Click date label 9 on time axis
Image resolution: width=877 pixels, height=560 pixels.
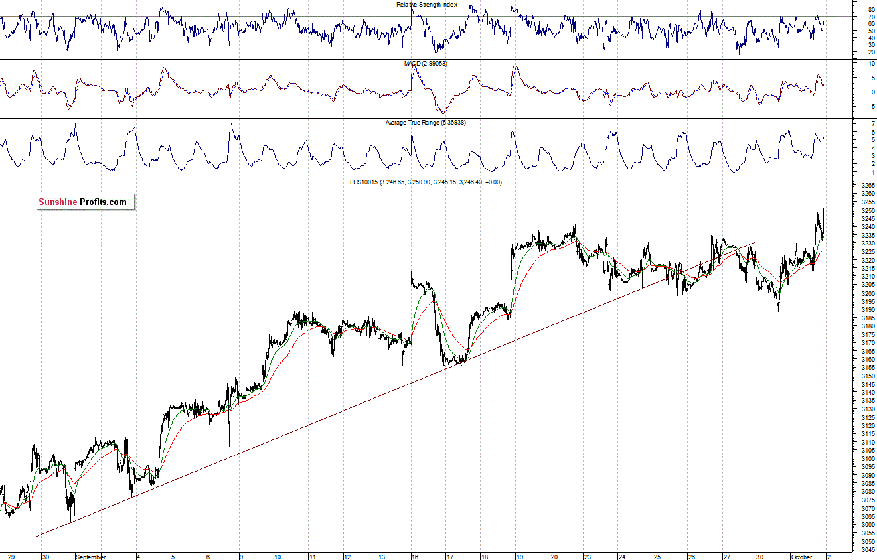(241, 557)
